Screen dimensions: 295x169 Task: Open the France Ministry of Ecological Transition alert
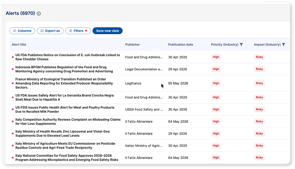pyautogui.click(x=64, y=83)
